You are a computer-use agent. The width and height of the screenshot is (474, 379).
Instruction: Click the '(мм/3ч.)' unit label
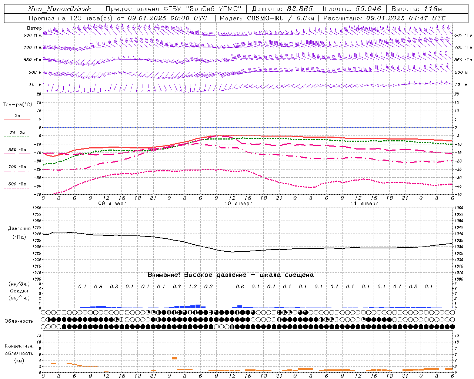click(x=19, y=284)
